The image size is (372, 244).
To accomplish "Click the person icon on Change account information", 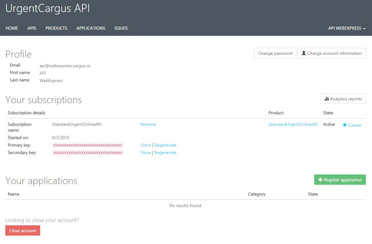I will click(x=303, y=53).
